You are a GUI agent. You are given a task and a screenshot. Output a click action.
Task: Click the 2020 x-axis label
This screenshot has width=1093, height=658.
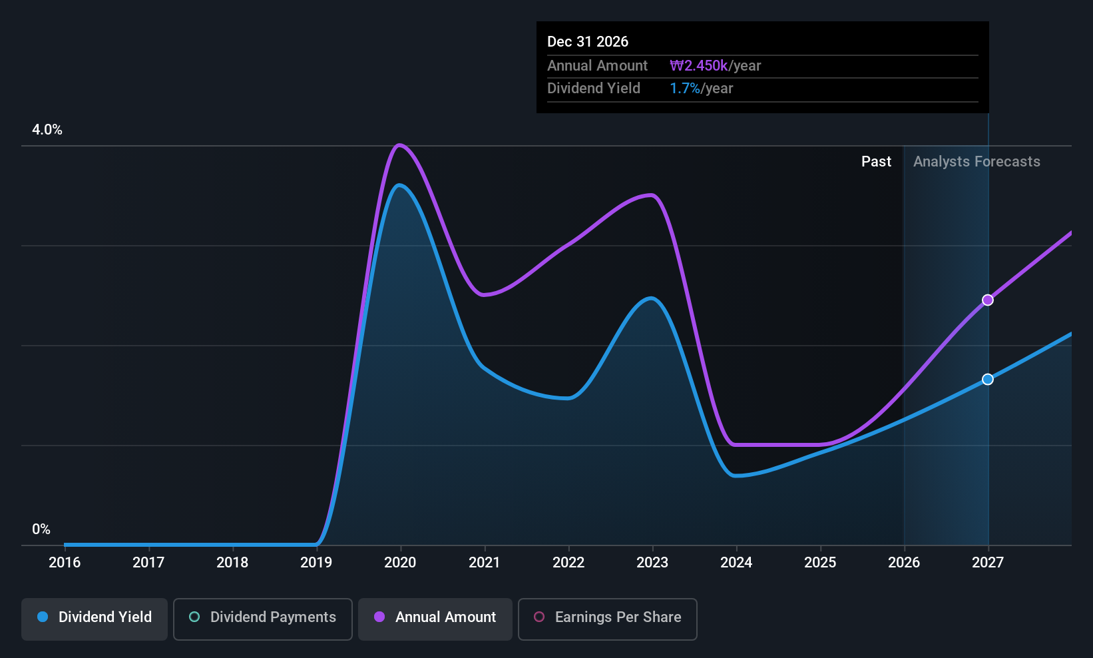coord(400,563)
